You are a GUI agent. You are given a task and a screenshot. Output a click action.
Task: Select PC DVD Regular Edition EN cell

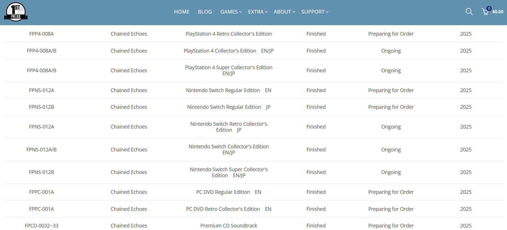click(229, 192)
